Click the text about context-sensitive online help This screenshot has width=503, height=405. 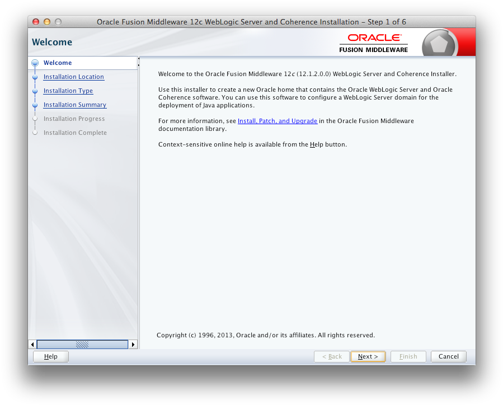[x=252, y=145]
